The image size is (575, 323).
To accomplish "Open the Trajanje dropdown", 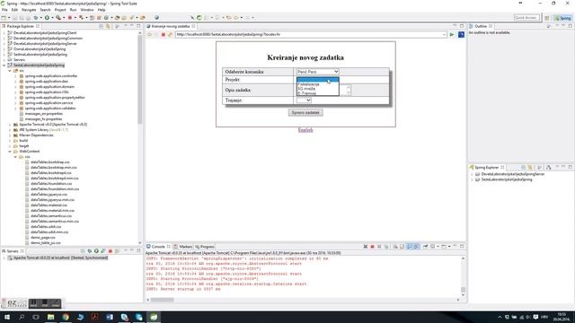I will tap(304, 100).
